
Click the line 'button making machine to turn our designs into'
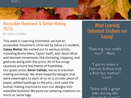[x=38, y=87]
